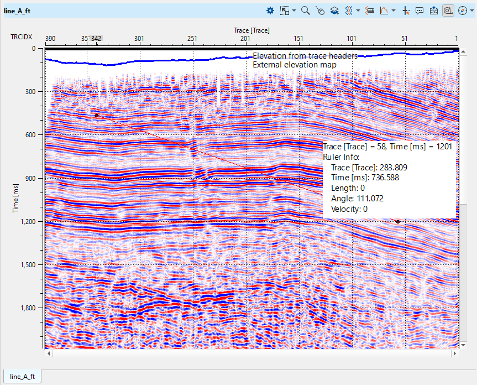
Task: Select the zoom magnifier tool
Action: point(305,11)
